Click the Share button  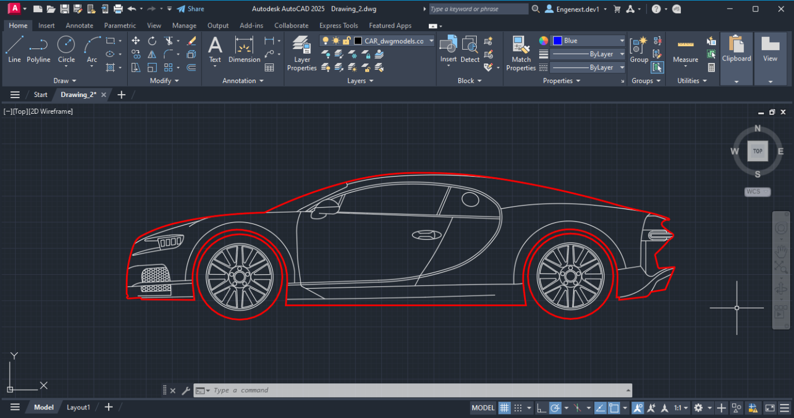(191, 9)
